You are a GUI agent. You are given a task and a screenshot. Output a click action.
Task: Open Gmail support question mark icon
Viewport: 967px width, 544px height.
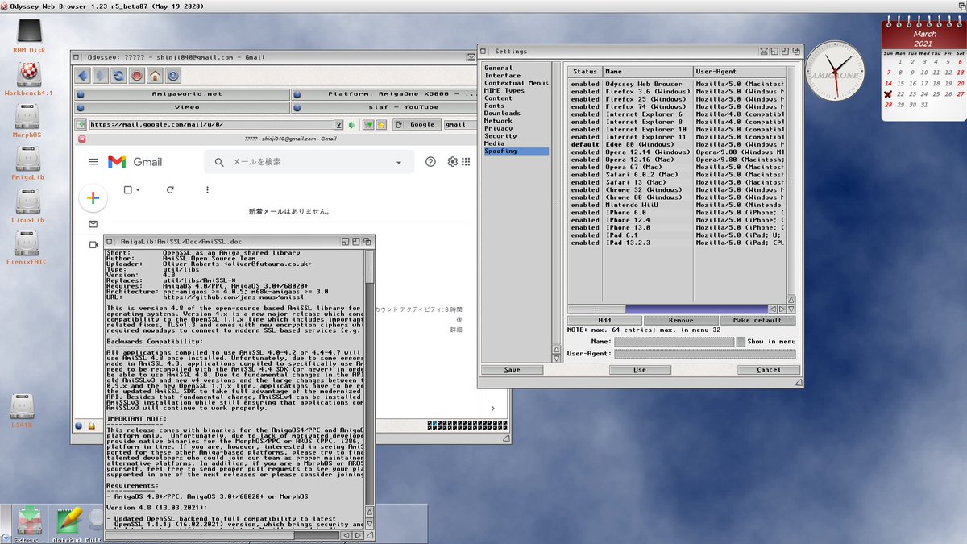coord(430,162)
